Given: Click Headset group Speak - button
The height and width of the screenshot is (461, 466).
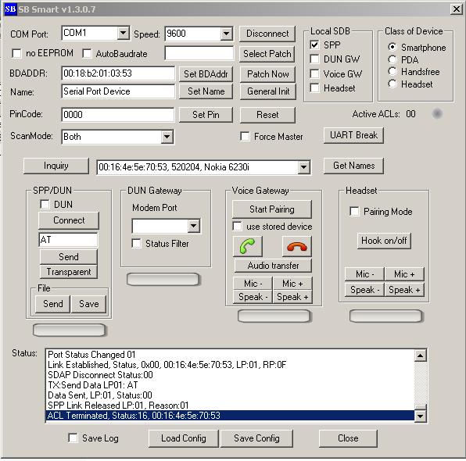Looking at the screenshot, I should (x=364, y=290).
